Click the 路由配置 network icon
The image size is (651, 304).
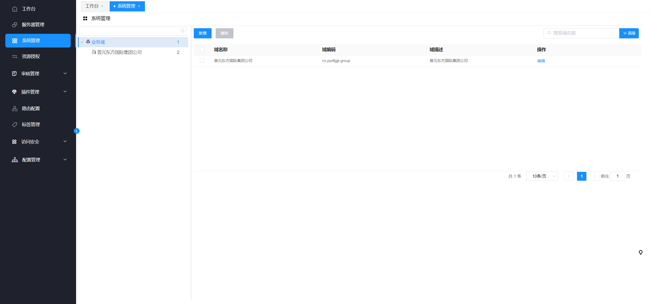(15, 109)
